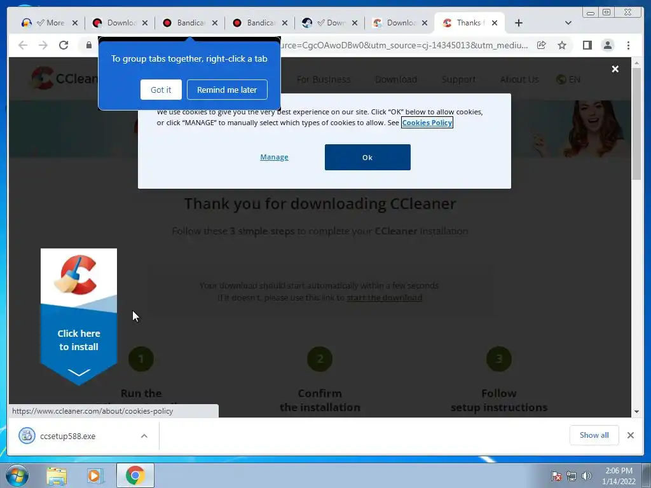Reload the current page
The image size is (651, 488).
click(64, 45)
